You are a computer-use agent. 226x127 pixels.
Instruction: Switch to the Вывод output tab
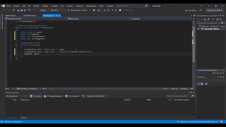tap(24, 117)
